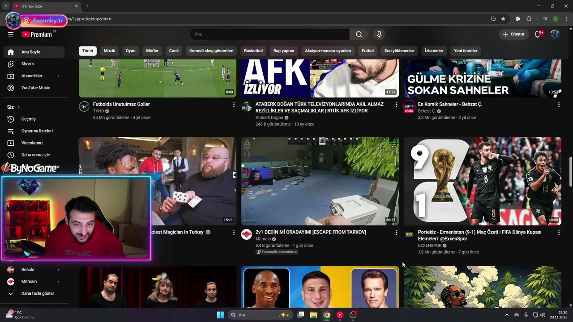The image size is (573, 322).
Task: Bookmark this page with the star icon
Action: 503,19
